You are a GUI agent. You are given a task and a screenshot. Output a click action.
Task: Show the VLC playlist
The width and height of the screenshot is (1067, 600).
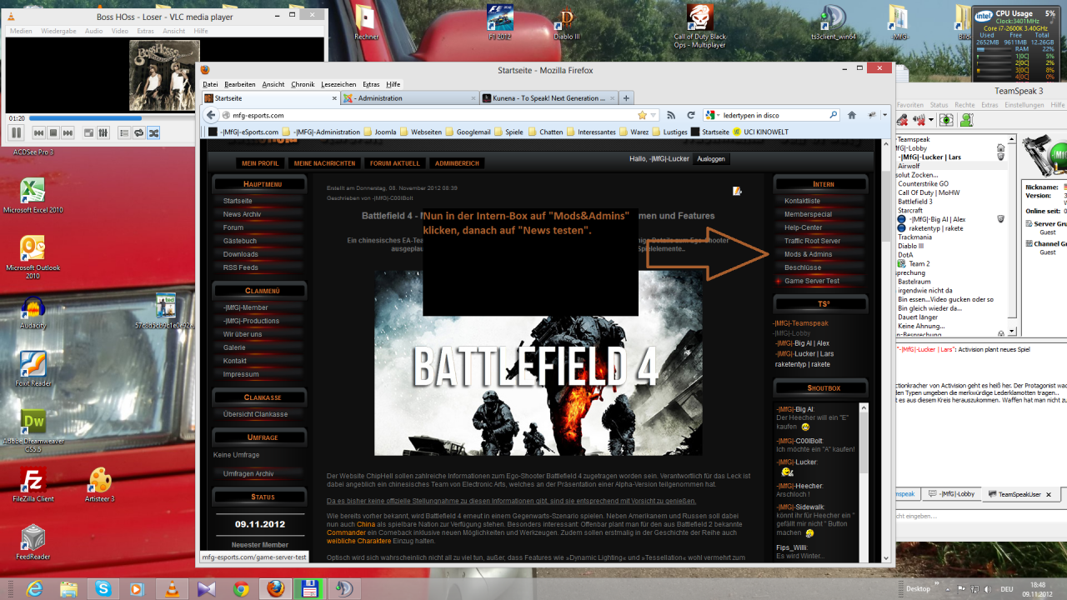coord(123,132)
